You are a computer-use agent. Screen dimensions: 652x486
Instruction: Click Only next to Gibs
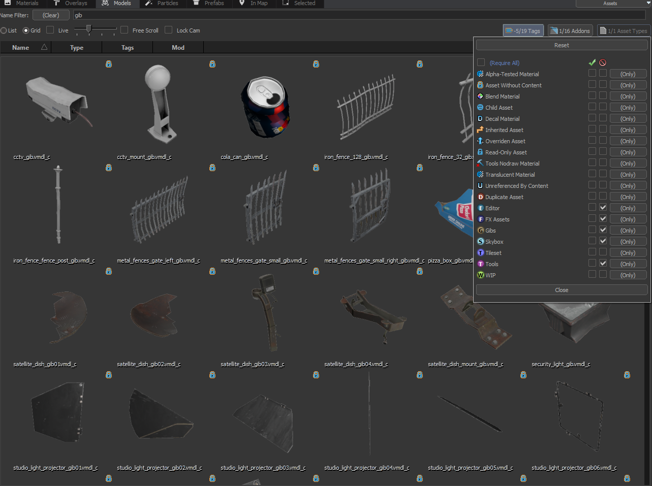click(x=628, y=230)
